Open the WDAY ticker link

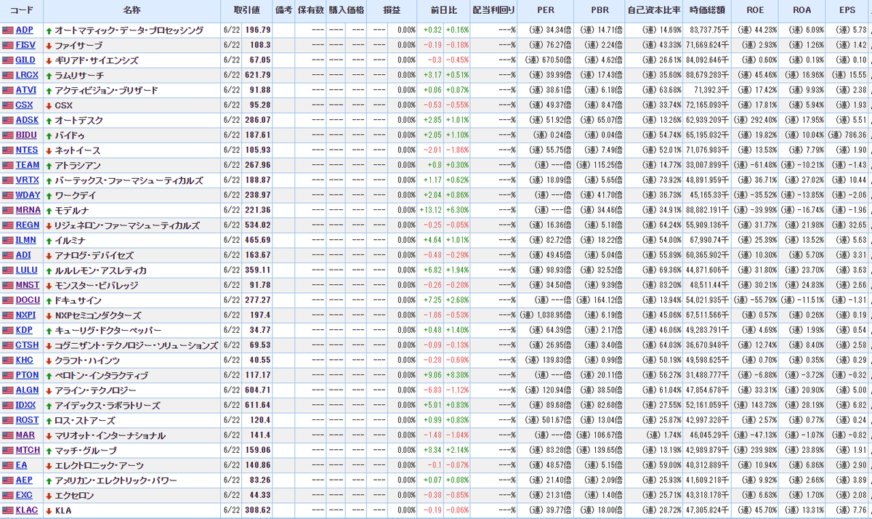pyautogui.click(x=27, y=196)
